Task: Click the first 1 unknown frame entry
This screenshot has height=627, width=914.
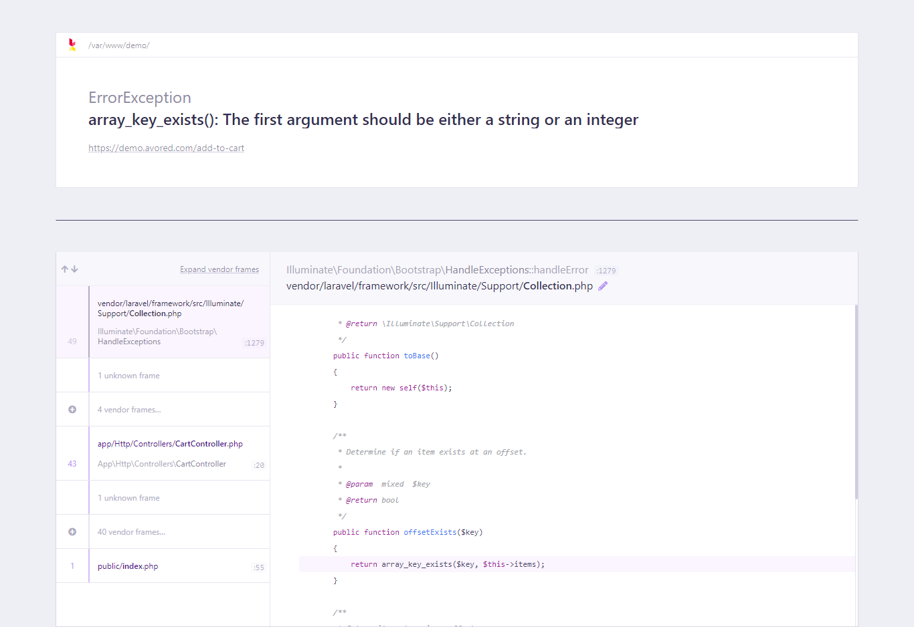Action: coord(128,375)
